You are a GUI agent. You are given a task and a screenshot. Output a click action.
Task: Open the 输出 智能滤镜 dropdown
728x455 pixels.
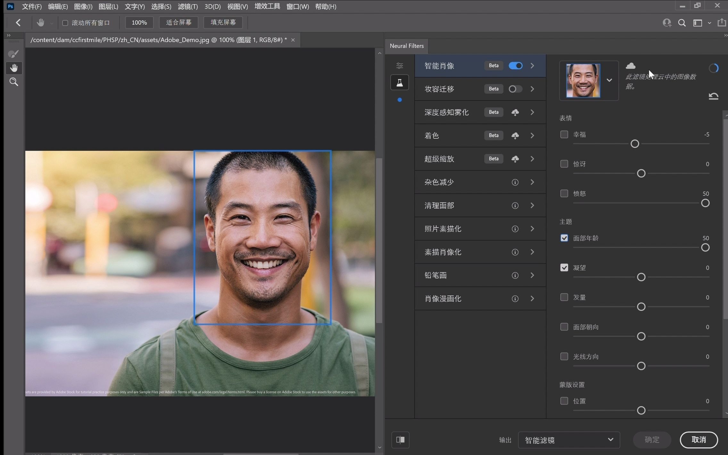point(569,440)
